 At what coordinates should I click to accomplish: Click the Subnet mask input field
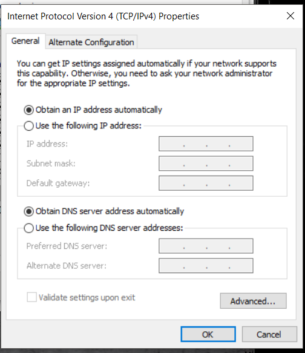[x=206, y=163]
